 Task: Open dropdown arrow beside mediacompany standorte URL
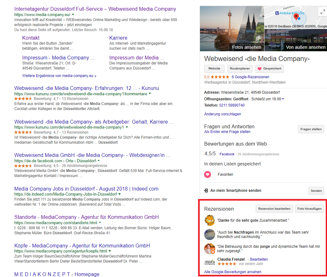[100, 223]
